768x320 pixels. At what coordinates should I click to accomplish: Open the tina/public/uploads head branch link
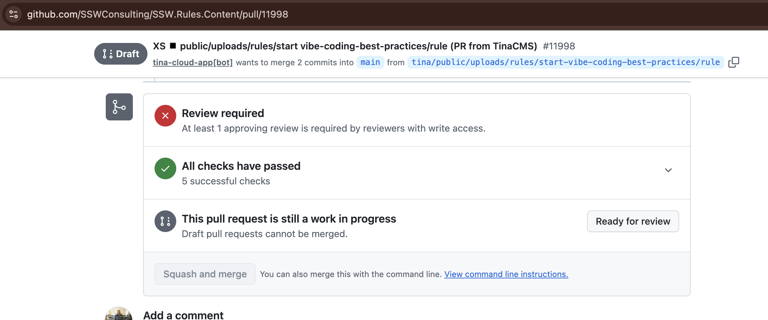(565, 62)
